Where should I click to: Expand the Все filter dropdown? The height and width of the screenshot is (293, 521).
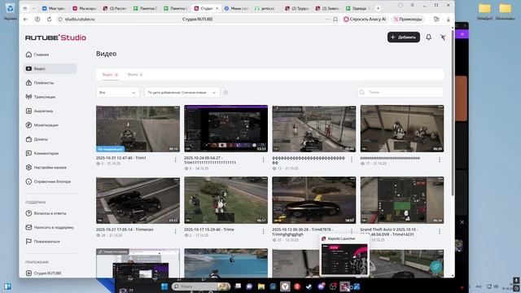click(x=117, y=92)
